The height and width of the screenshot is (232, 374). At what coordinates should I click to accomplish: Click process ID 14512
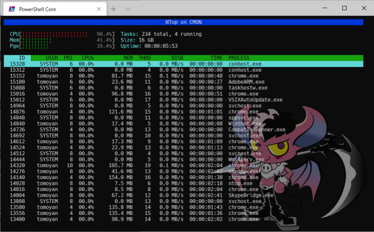pyautogui.click(x=18, y=154)
